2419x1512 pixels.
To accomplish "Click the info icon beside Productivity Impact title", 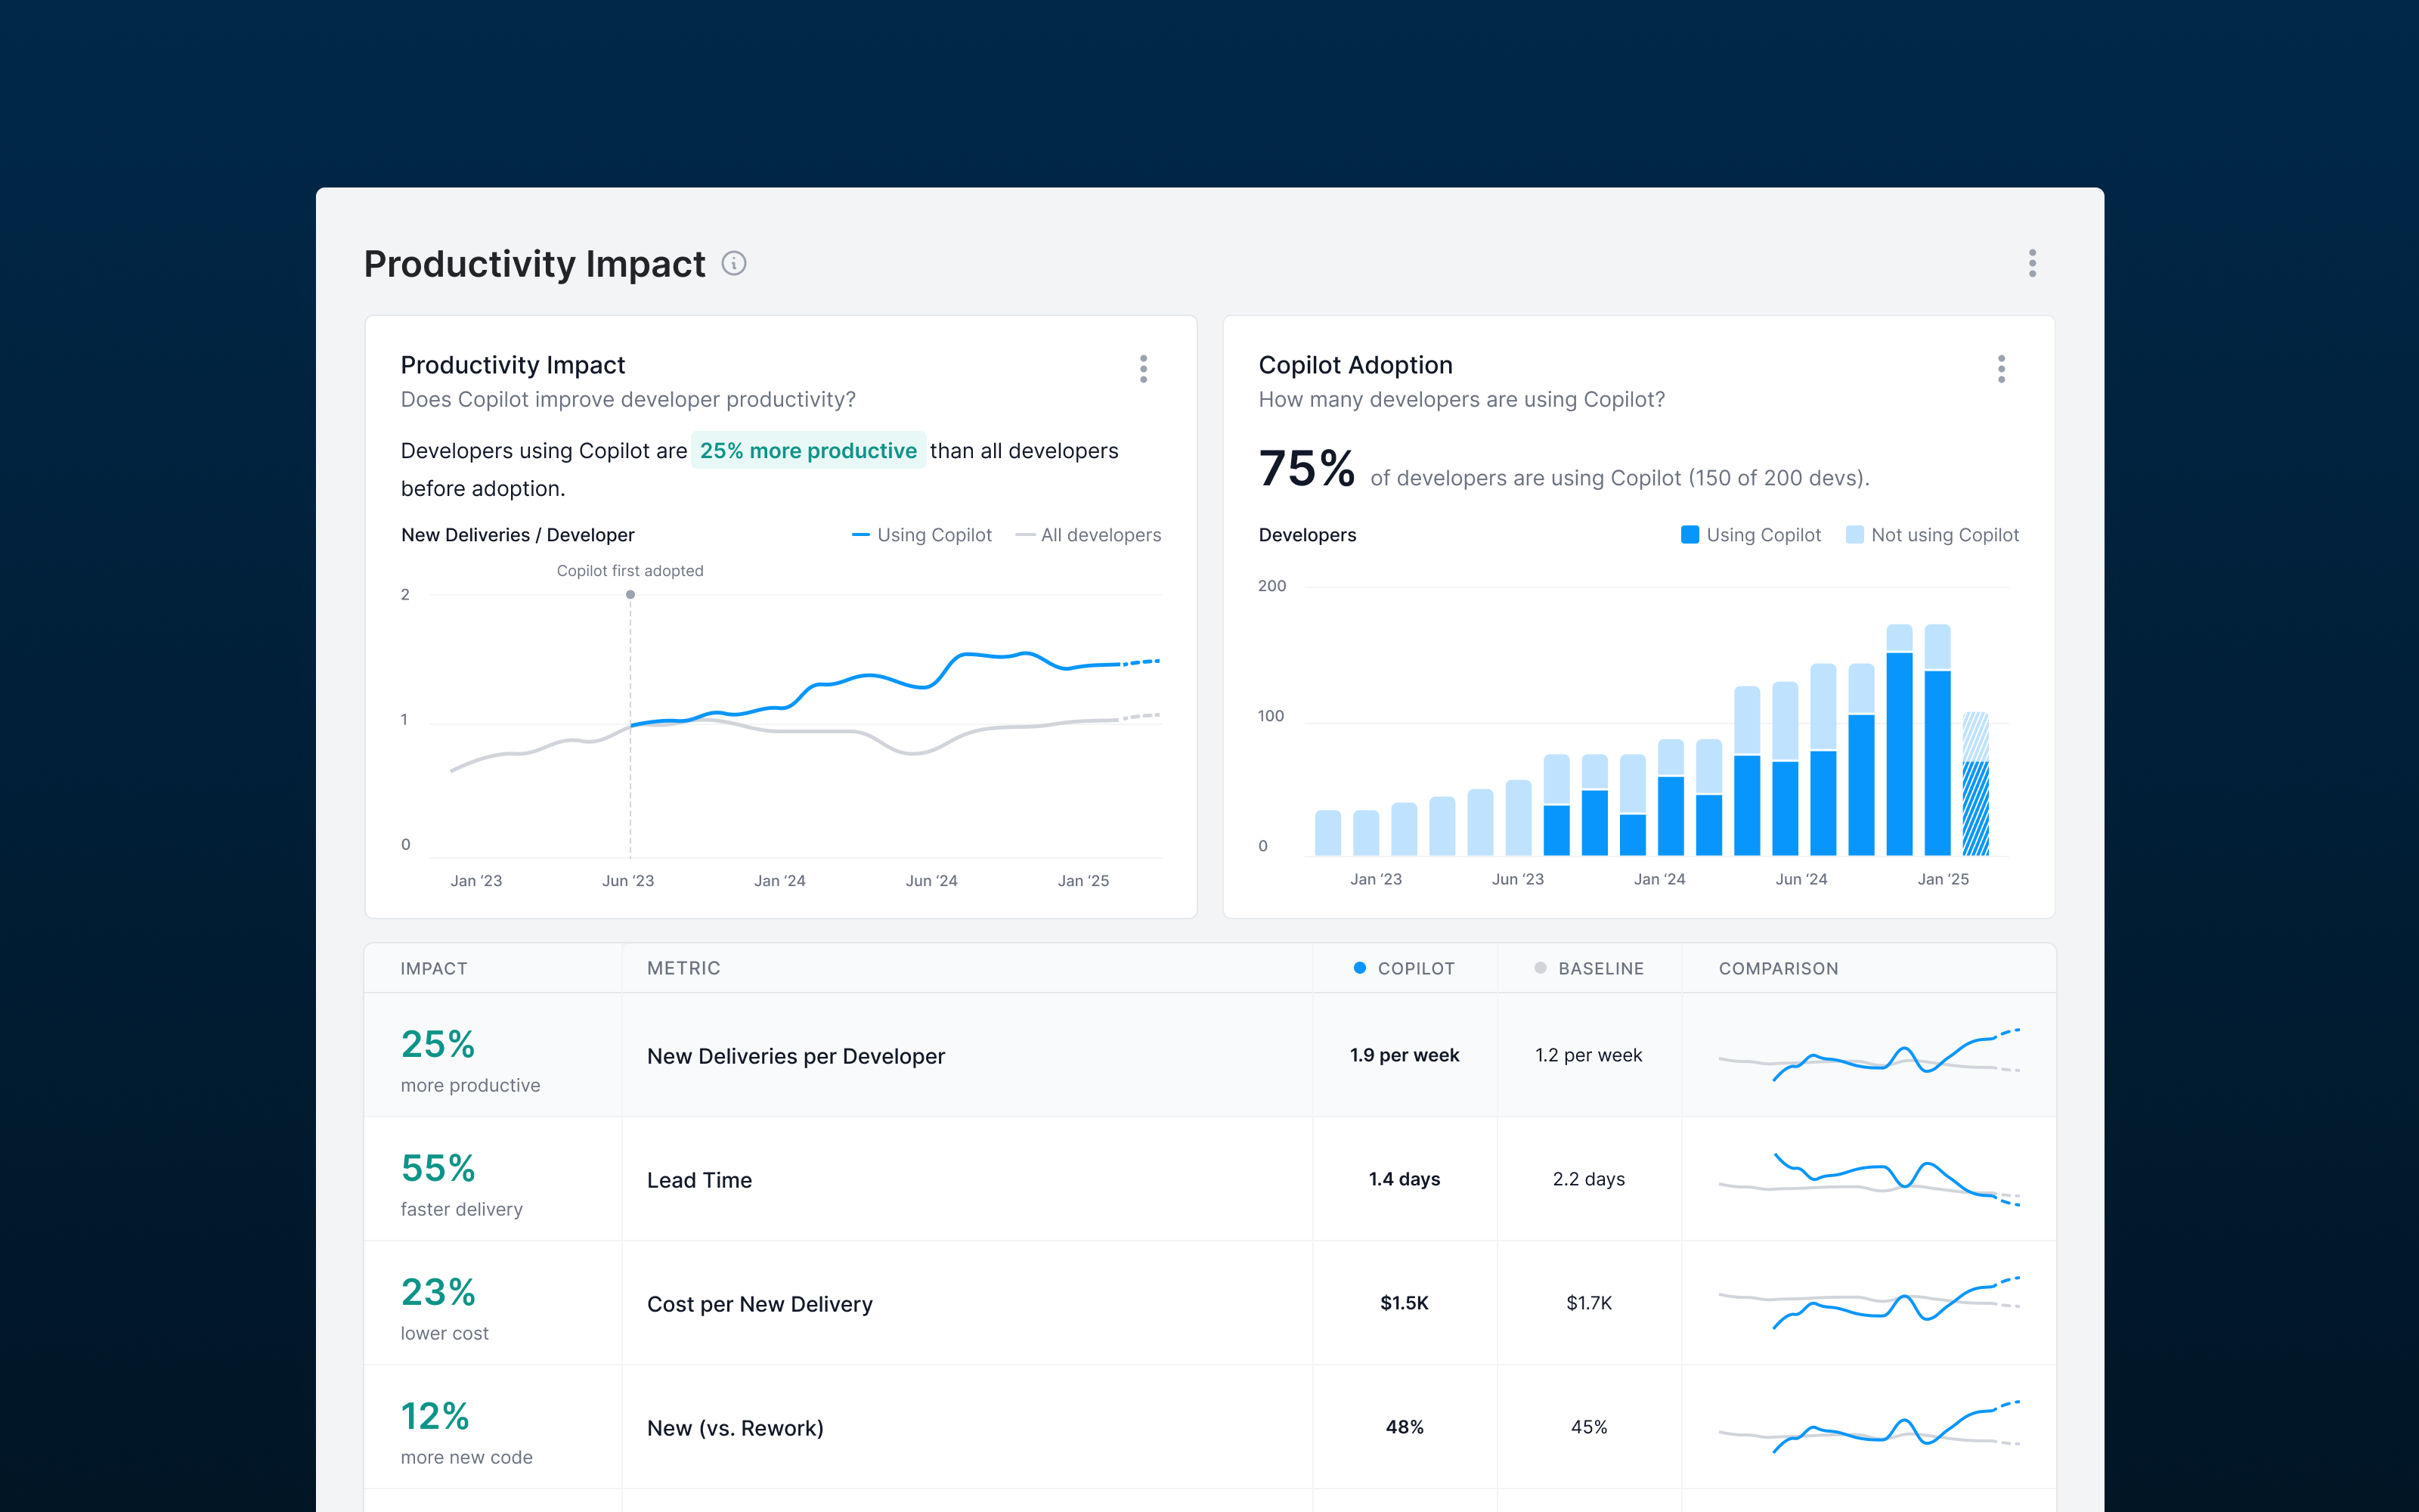I will click(734, 263).
